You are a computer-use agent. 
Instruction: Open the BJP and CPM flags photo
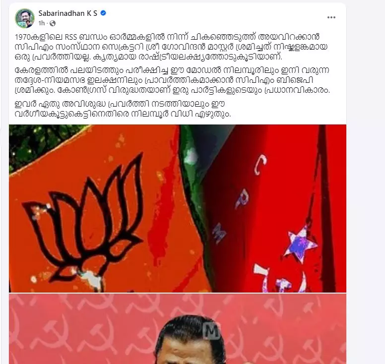coord(178,209)
